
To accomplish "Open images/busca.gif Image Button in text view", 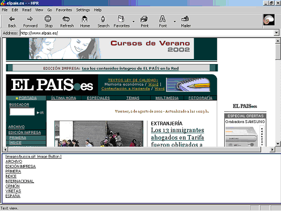I will click(x=33, y=157).
